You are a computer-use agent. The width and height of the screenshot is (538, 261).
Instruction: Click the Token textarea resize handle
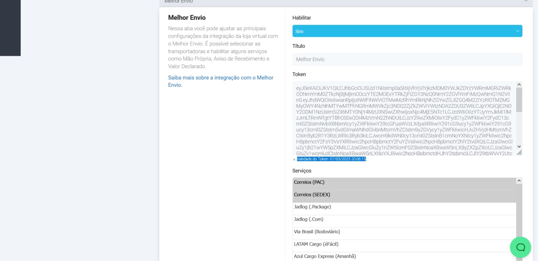tap(519, 153)
